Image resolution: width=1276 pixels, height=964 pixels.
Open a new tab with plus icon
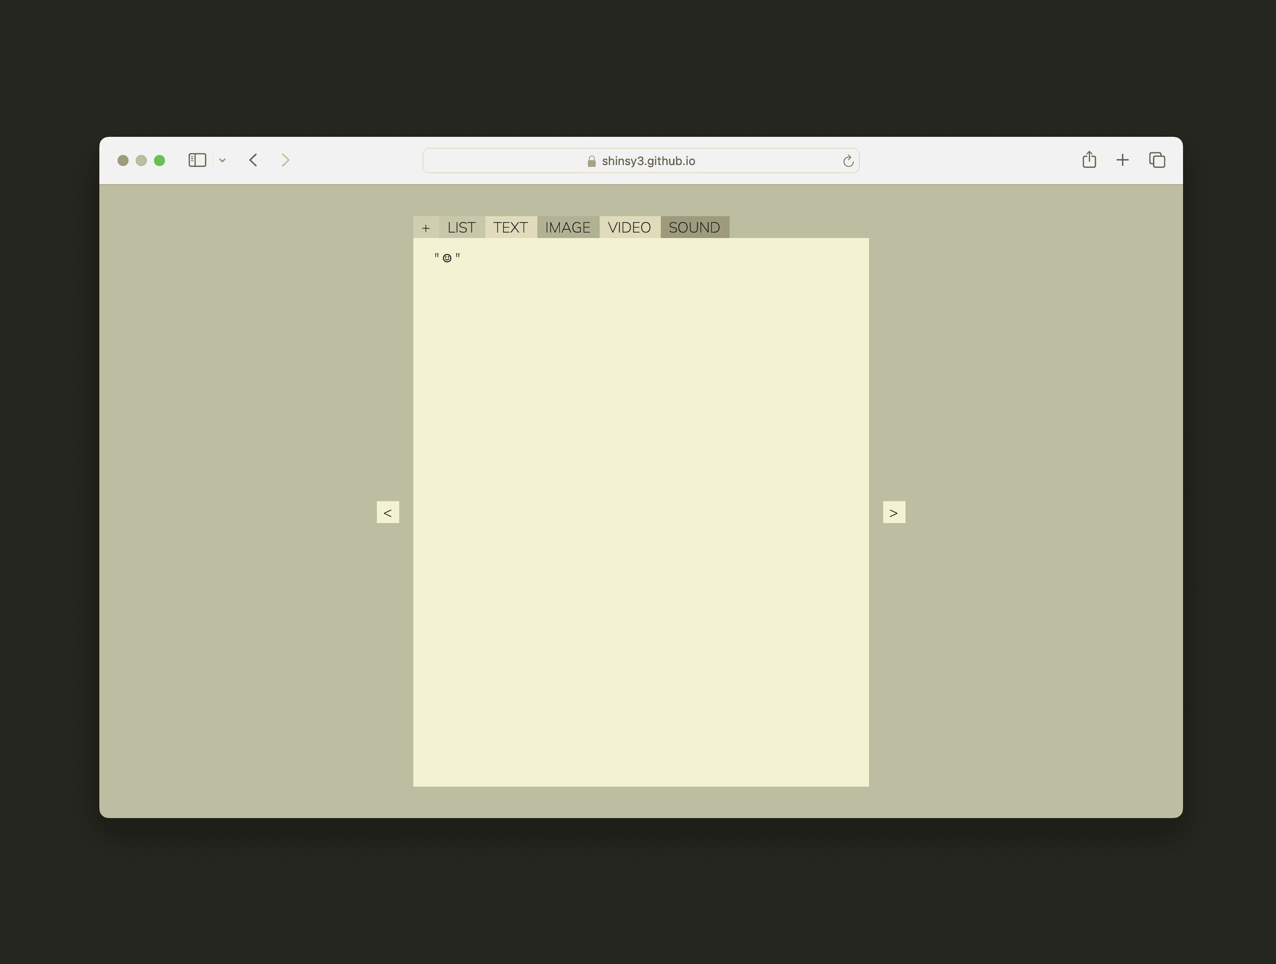[1122, 160]
